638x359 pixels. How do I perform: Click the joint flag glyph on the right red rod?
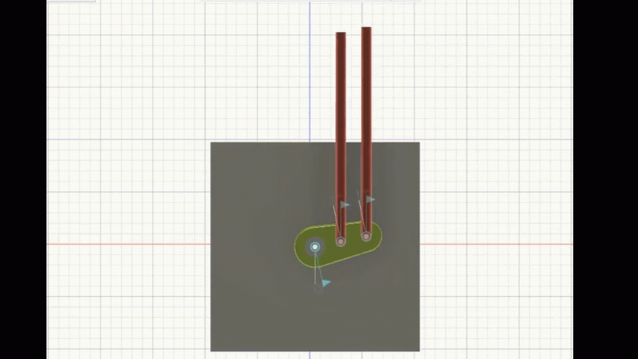370,199
